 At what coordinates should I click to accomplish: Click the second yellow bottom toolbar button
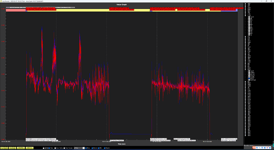[x=12, y=148]
